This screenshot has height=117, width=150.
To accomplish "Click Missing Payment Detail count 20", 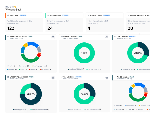I will tap(130, 28).
